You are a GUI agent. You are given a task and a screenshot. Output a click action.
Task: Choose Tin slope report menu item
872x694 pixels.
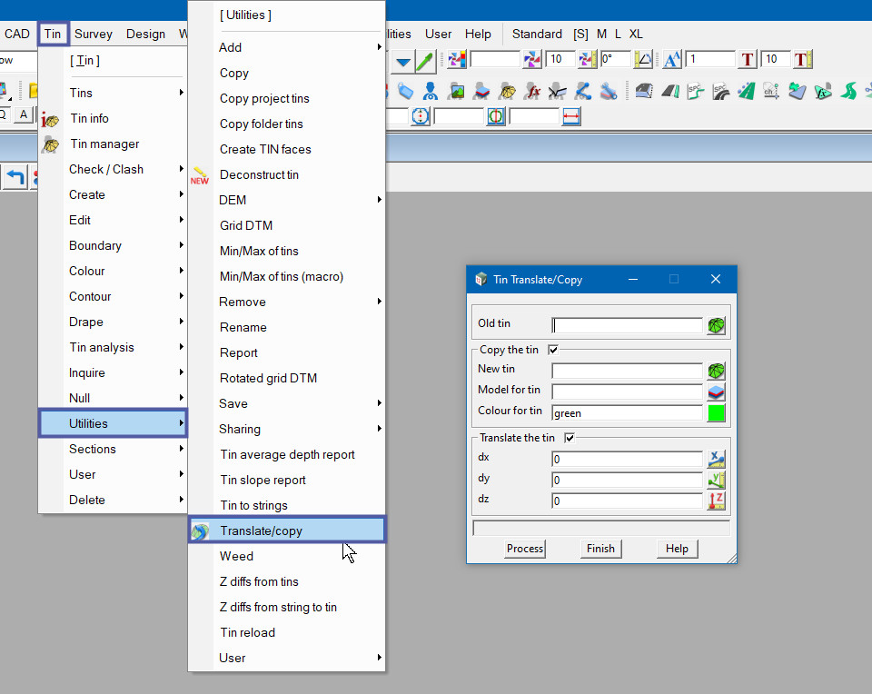(x=263, y=480)
